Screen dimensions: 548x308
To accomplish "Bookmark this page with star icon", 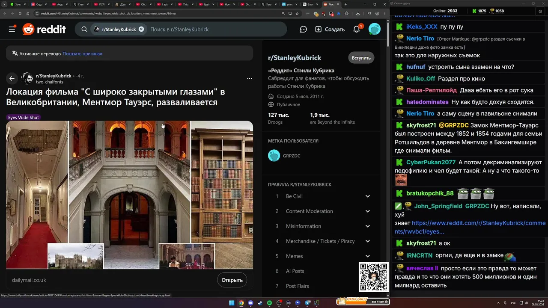I will [x=297, y=13].
